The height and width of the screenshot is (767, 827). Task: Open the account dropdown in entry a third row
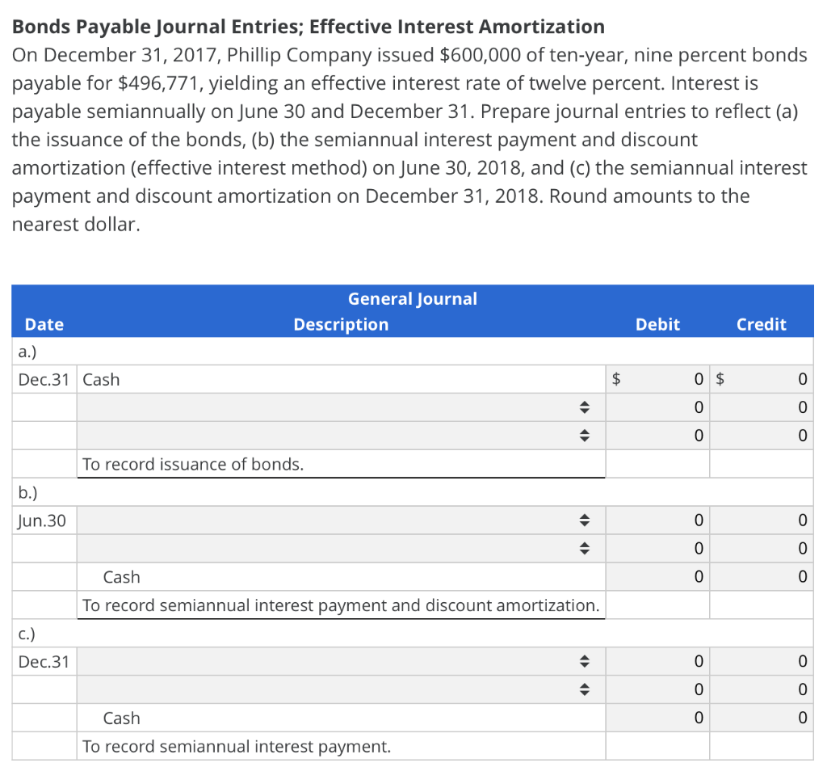[x=584, y=435]
